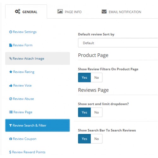Click the power icon next to Review Settings
Screen dimensions: 158x158
click(10, 32)
